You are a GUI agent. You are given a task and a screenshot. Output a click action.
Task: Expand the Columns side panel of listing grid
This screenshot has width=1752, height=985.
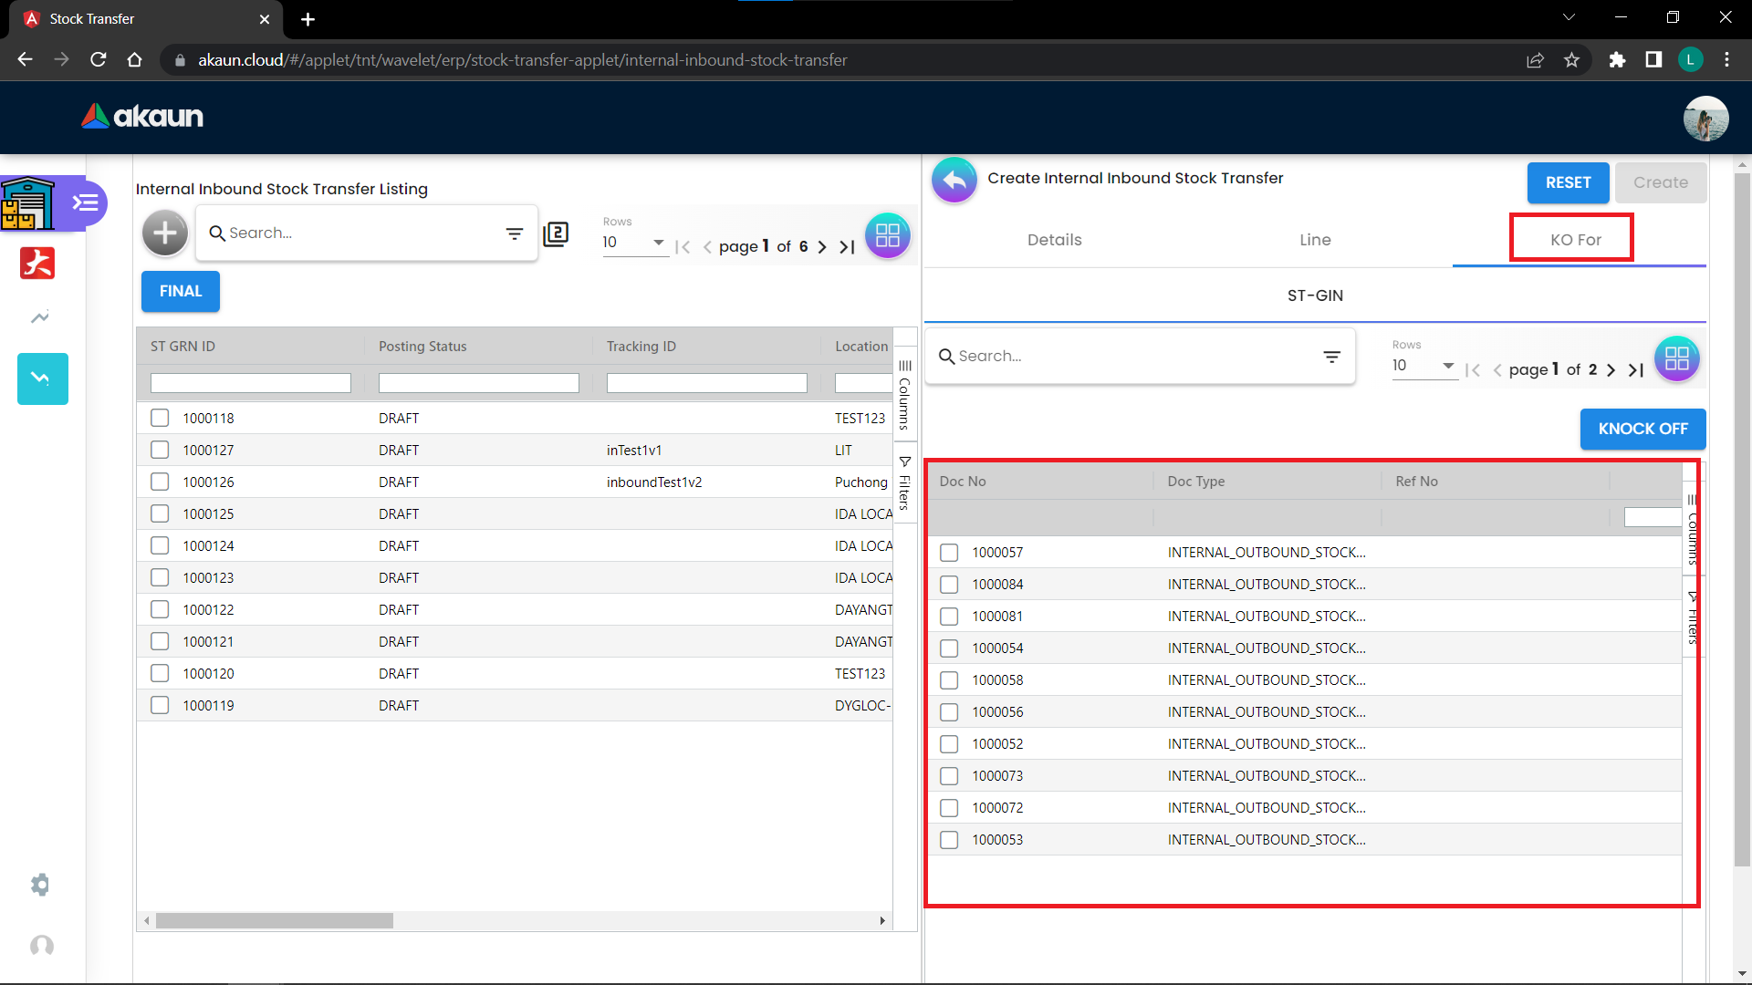(904, 395)
